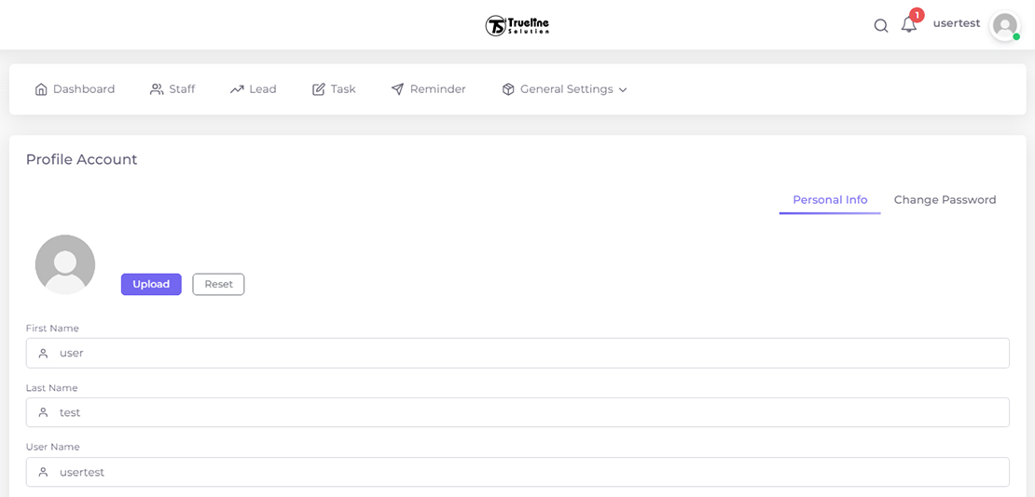Viewport: 1035px width, 497px height.
Task: Open the notifications bell icon
Action: coord(908,25)
